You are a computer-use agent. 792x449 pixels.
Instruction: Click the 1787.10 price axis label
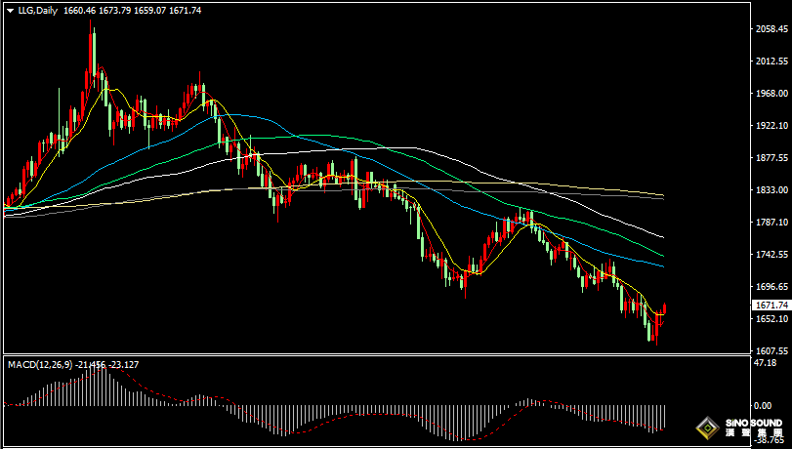pyautogui.click(x=771, y=223)
